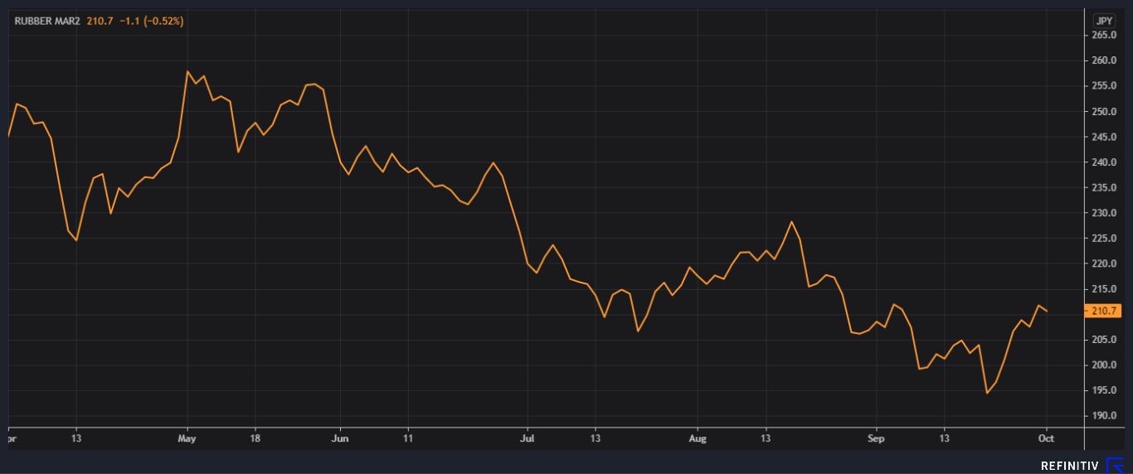Screen dimensions: 1133x474
Task: Click the 240.0 price axis label
Action: click(x=1106, y=162)
